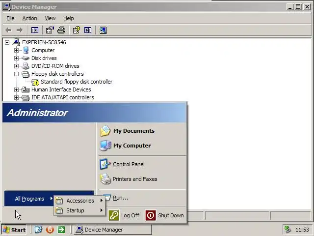Click the Control Panel icon
314x236 pixels.
[105, 164]
